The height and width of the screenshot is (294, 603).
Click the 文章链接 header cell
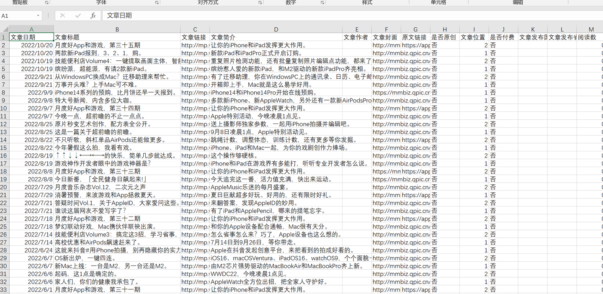(195, 37)
